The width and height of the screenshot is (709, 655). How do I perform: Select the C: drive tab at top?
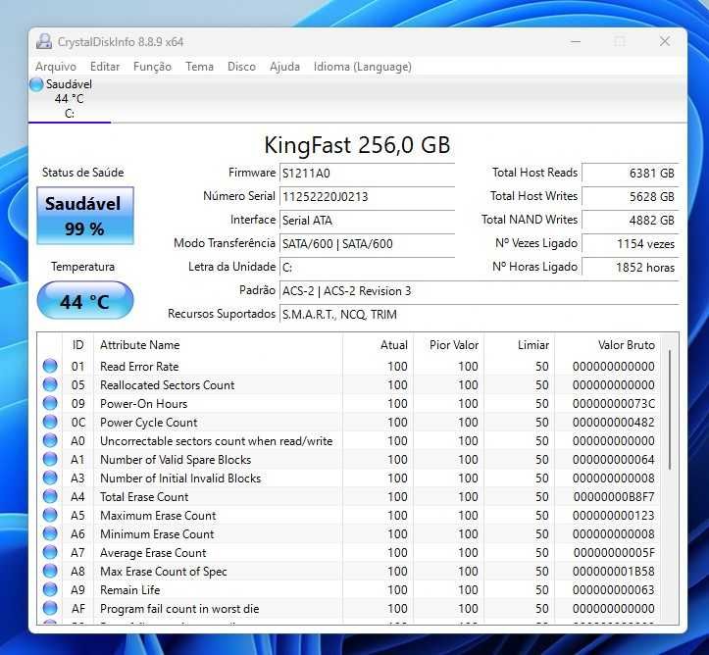[70, 99]
